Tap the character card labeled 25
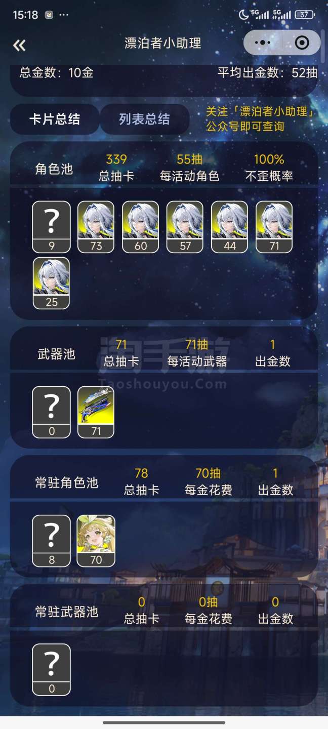328x729 pixels. (x=51, y=283)
